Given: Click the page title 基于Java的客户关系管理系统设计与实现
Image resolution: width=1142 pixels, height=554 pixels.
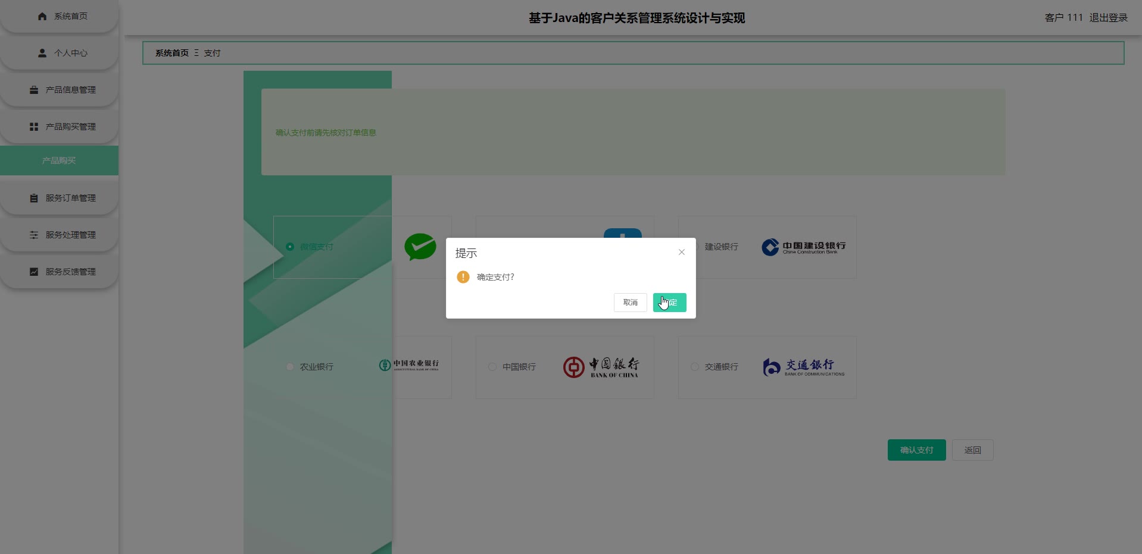Looking at the screenshot, I should pos(636,18).
